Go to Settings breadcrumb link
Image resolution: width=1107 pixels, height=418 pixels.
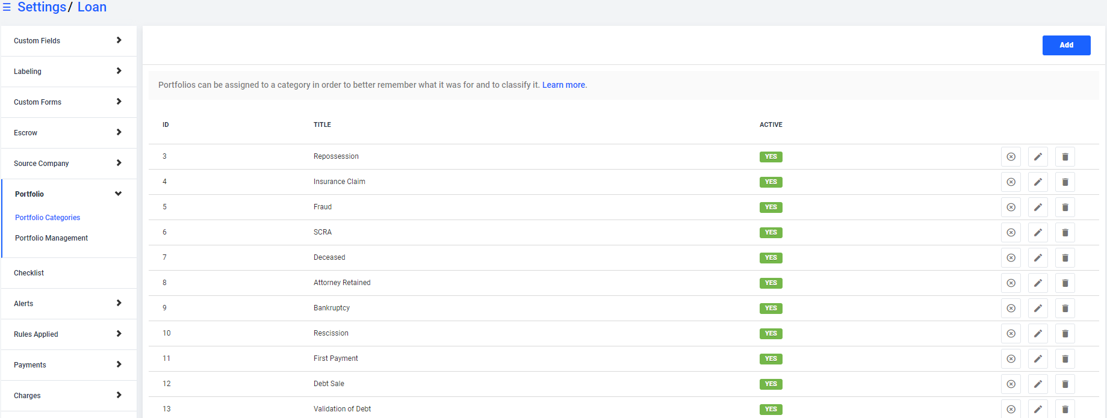pyautogui.click(x=42, y=7)
